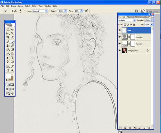The height and width of the screenshot is (133, 161).
Task: Open brush Flow slider arrow
Action: 82,11
